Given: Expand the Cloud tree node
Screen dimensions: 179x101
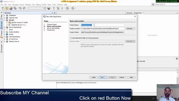Looking at the screenshot, I should 4,30.
